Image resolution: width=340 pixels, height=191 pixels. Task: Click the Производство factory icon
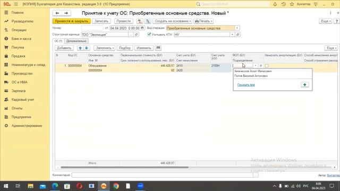coord(6,73)
